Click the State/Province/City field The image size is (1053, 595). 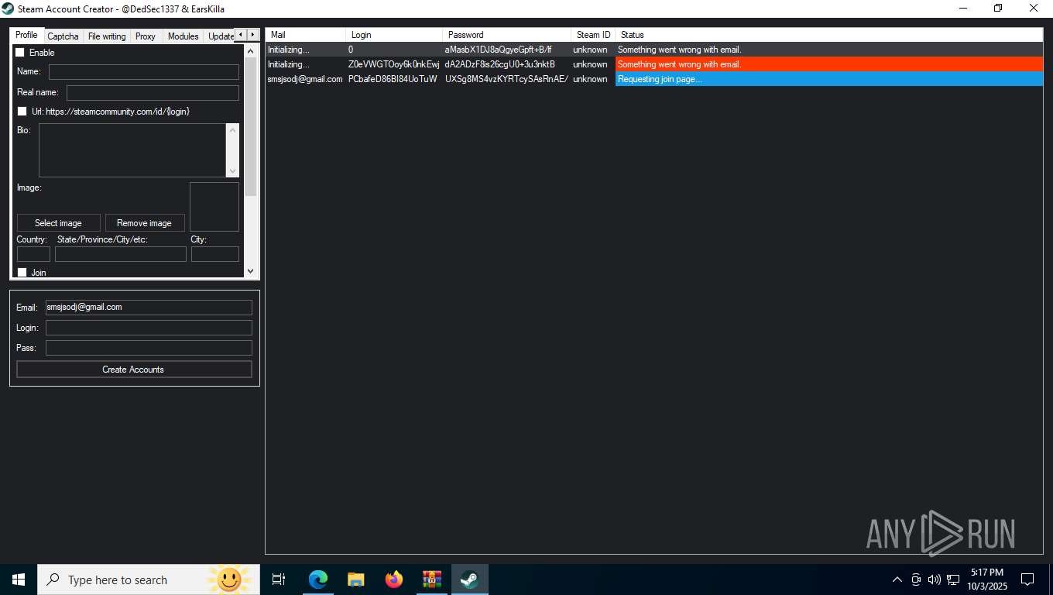pos(121,254)
